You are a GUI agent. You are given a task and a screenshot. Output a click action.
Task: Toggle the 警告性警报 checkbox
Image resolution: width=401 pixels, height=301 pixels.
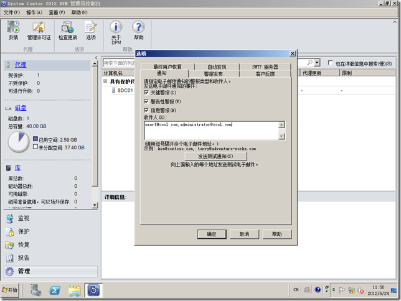pyautogui.click(x=146, y=102)
